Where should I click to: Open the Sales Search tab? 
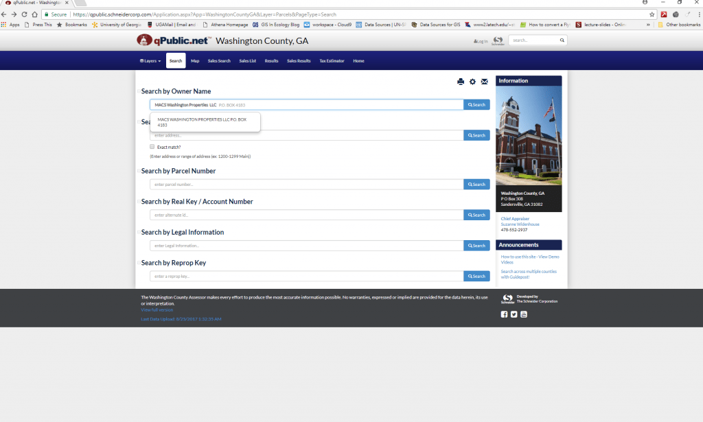point(219,61)
